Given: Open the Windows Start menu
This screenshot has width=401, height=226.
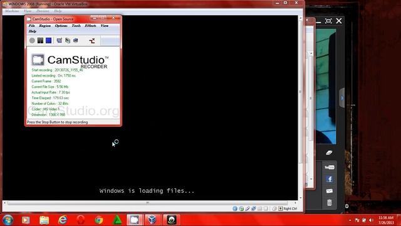Looking at the screenshot, I should [x=8, y=220].
